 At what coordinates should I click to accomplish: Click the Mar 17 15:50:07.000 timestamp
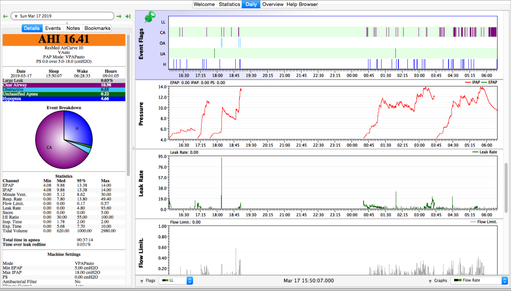pyautogui.click(x=308, y=281)
